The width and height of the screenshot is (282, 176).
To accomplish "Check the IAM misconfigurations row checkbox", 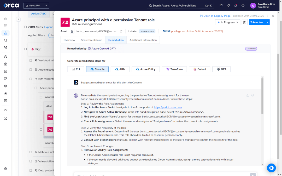I will [x=31, y=79].
